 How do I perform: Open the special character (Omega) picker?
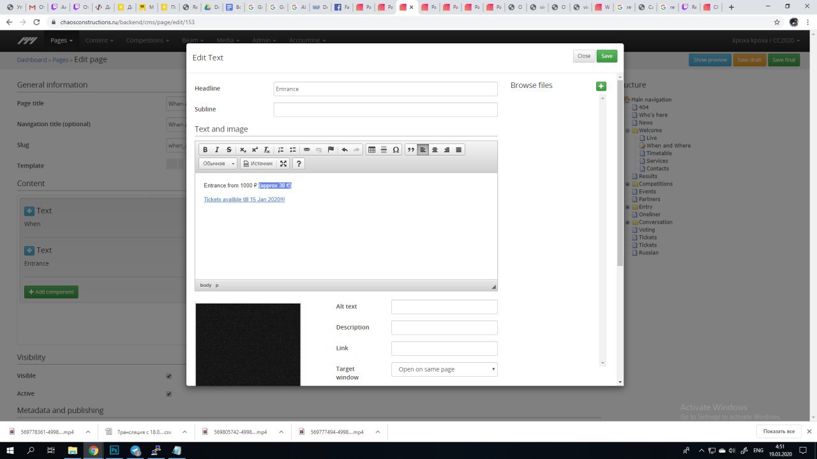[396, 150]
